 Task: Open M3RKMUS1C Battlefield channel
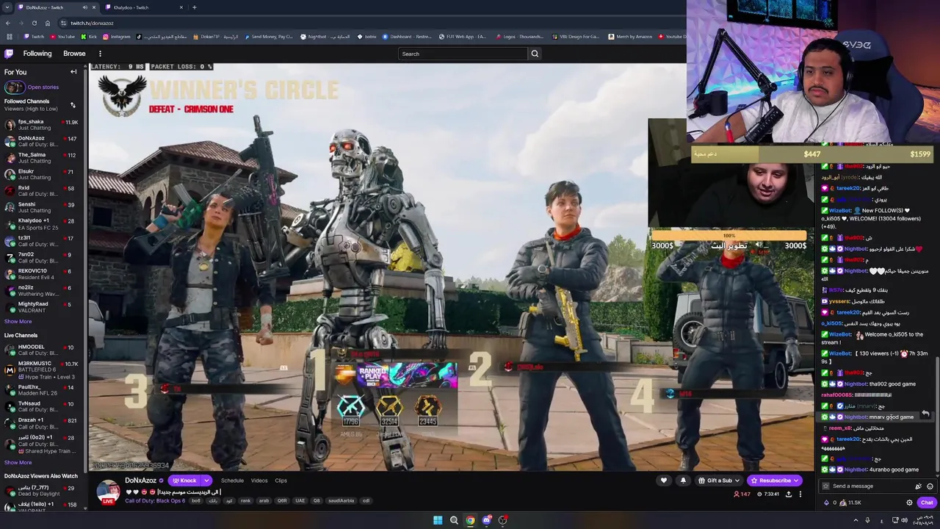pyautogui.click(x=43, y=370)
